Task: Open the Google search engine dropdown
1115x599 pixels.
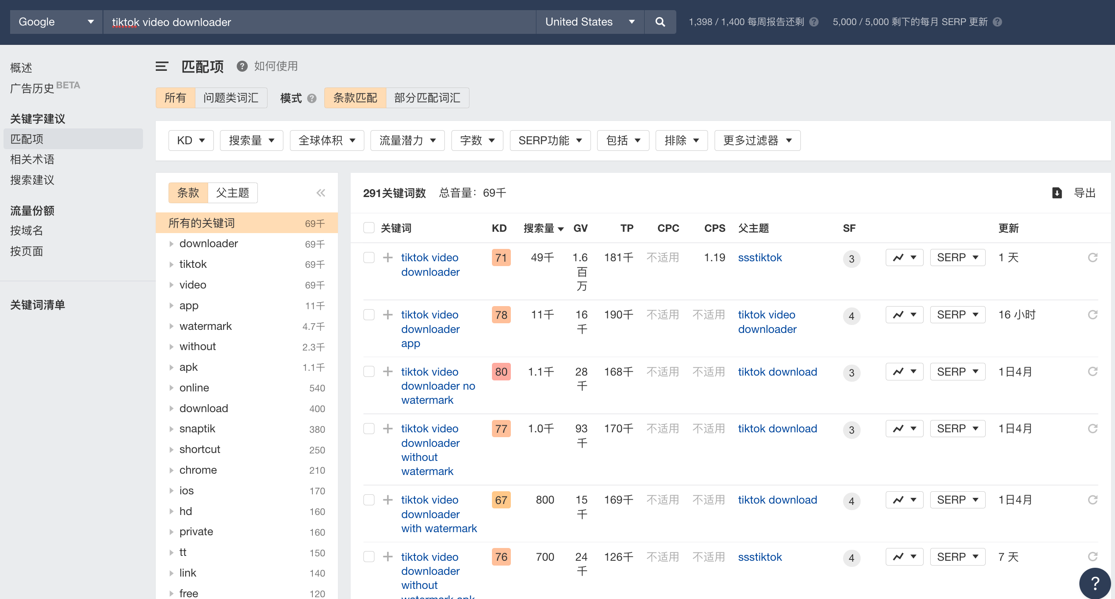Action: (56, 22)
